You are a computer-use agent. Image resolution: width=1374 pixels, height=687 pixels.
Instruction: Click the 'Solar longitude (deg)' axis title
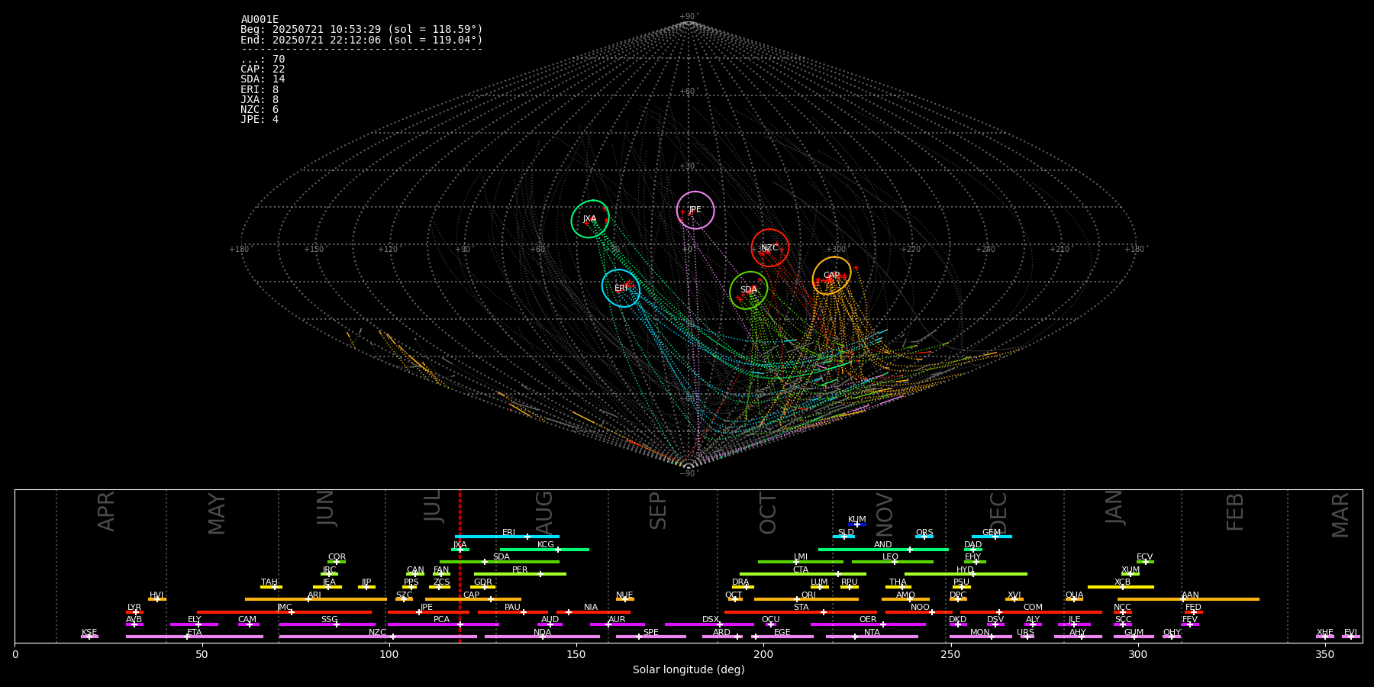(689, 669)
